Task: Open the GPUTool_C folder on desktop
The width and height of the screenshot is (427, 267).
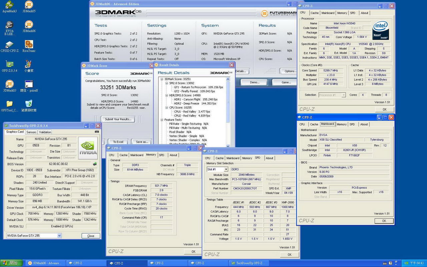Action: point(9,106)
